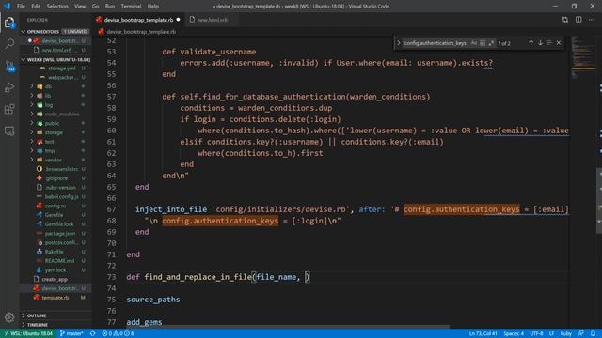Expand replace field in find widget
The width and height of the screenshot is (602, 338).
point(399,43)
